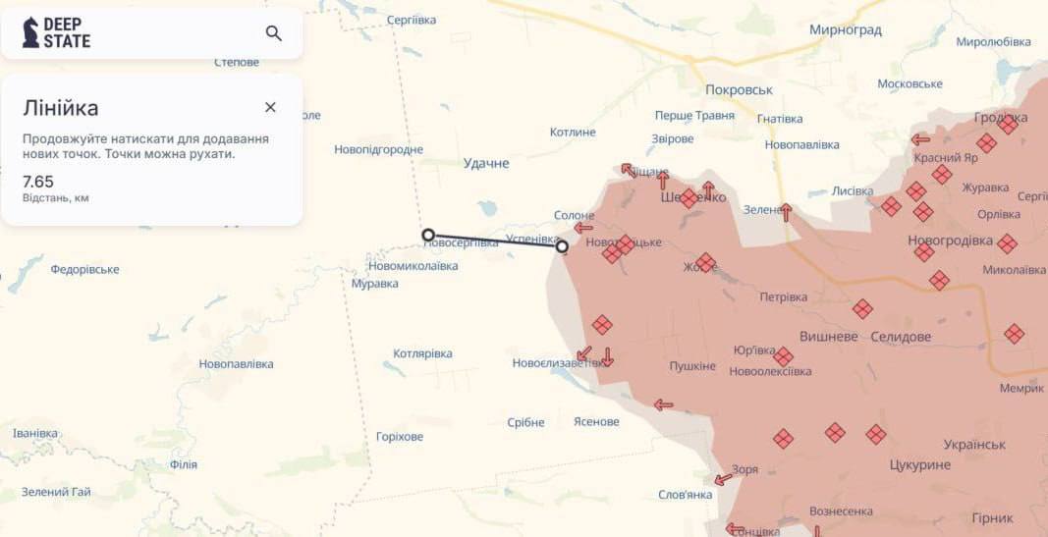
Task: Select the ruler start point near Новосергіївка
Action: pos(428,235)
